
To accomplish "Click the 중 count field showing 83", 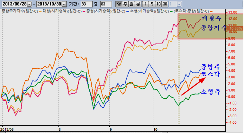I will [x=105, y=4].
